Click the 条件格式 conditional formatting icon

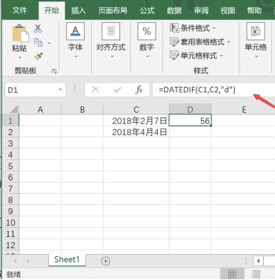point(174,28)
